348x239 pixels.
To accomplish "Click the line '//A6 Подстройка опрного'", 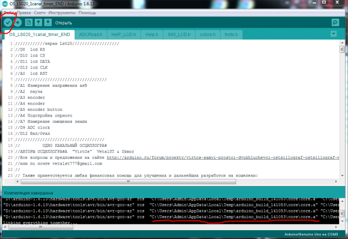I will click(44, 116).
